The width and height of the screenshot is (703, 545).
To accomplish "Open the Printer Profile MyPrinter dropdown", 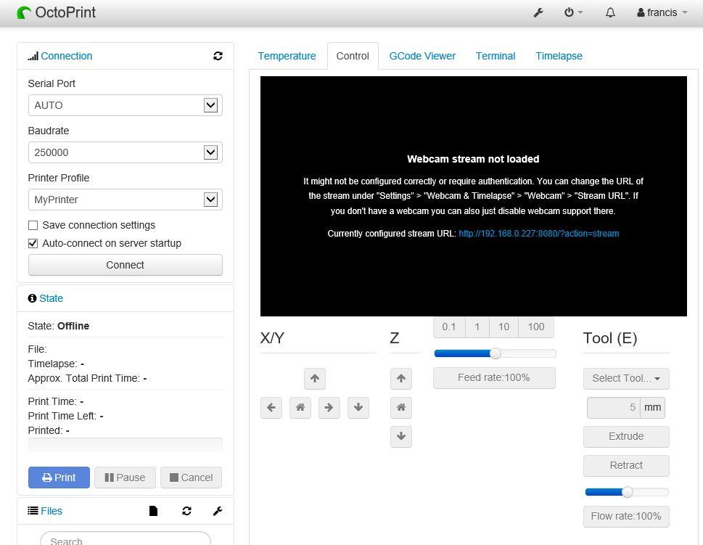I will click(x=125, y=200).
